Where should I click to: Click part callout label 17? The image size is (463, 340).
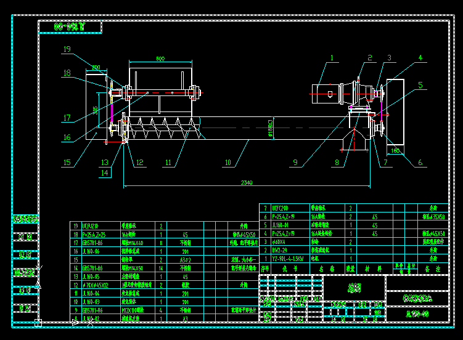[67, 118]
